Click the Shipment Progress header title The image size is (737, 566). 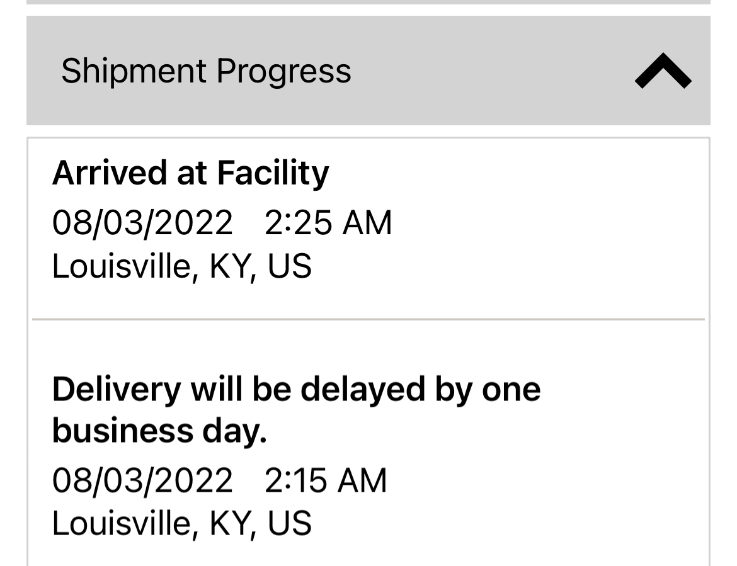click(206, 71)
